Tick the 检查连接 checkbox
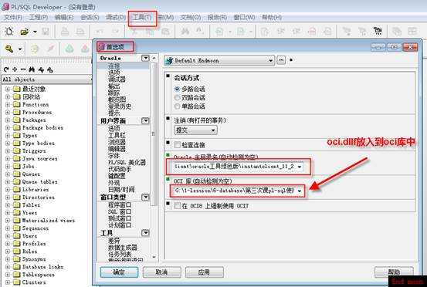This screenshot has width=427, height=287. [x=178, y=145]
